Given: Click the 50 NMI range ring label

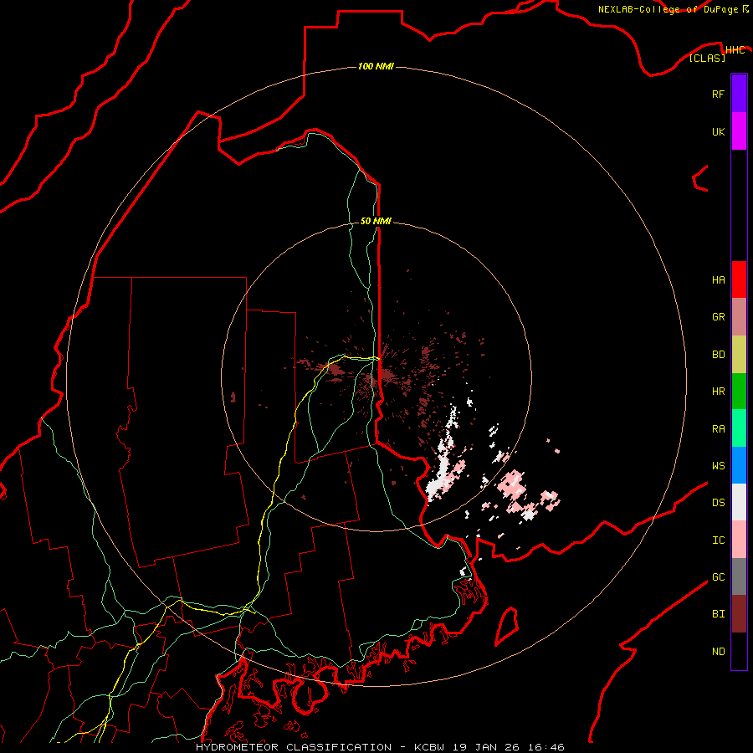Looking at the screenshot, I should coord(376,221).
